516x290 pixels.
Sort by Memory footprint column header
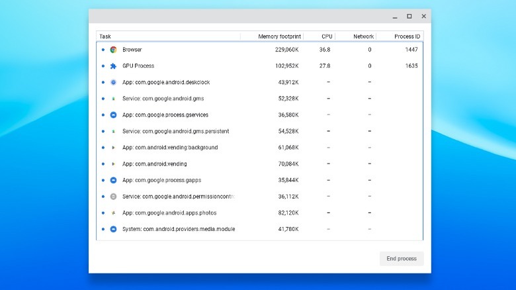(x=278, y=36)
